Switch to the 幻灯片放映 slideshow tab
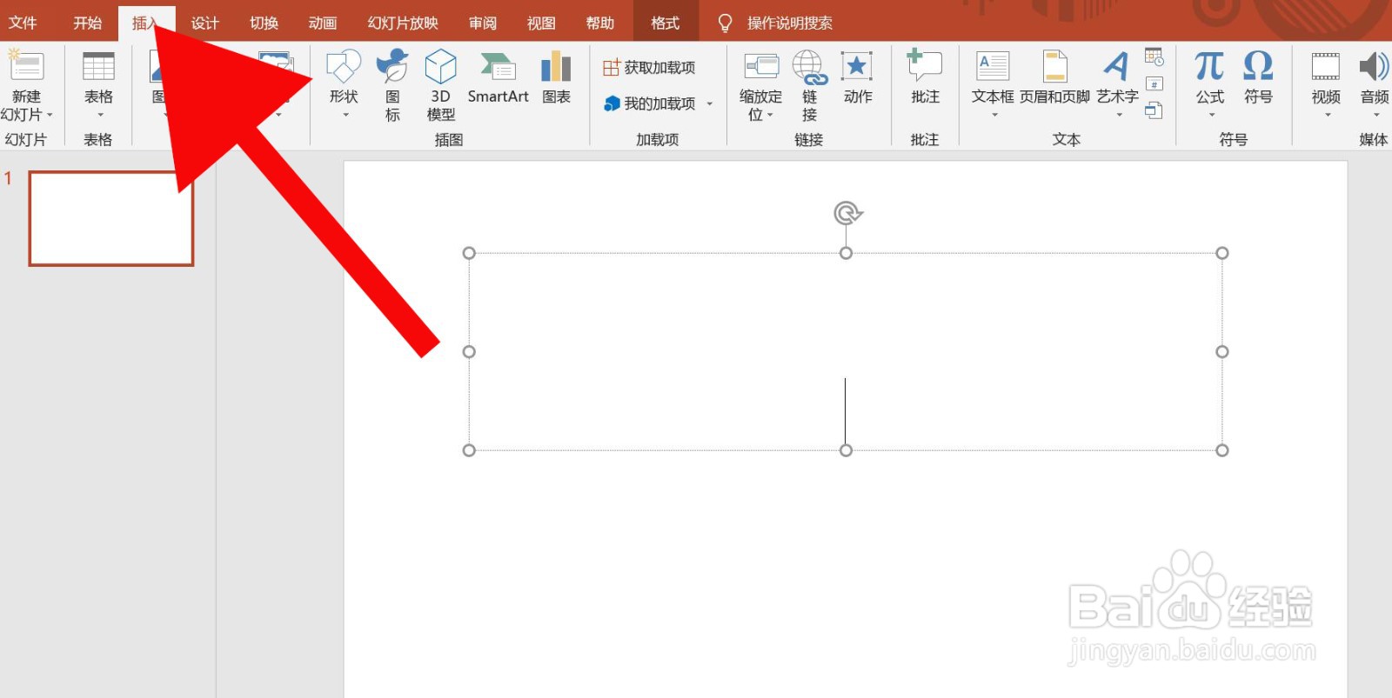 [x=403, y=23]
